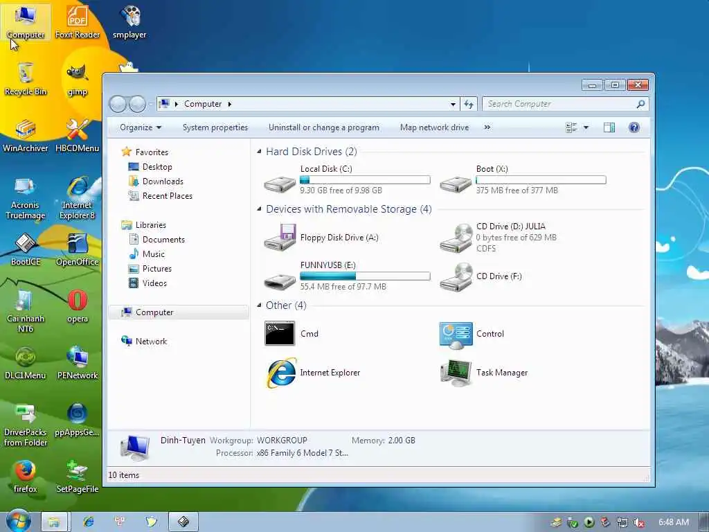The width and height of the screenshot is (709, 532).
Task: Change your view icon button
Action: (x=571, y=127)
